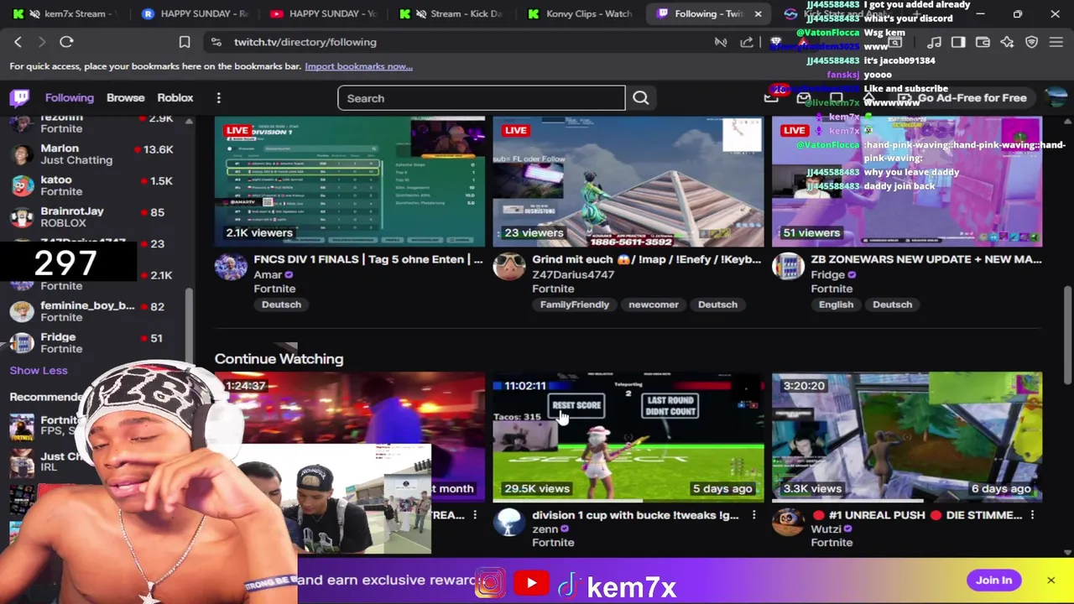This screenshot has width=1074, height=604.
Task: Click zenn channel avatar
Action: tap(509, 523)
